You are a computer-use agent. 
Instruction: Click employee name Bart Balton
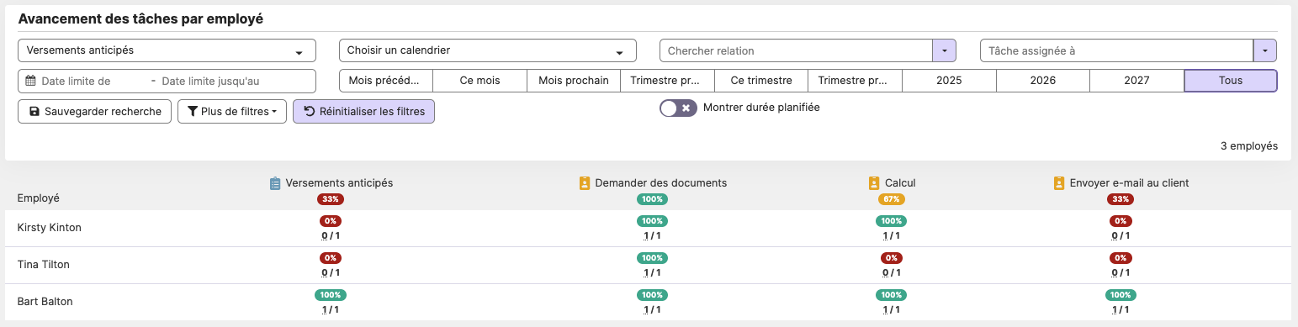coord(45,301)
